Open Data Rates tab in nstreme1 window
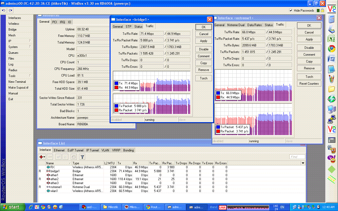 [x=255, y=25]
